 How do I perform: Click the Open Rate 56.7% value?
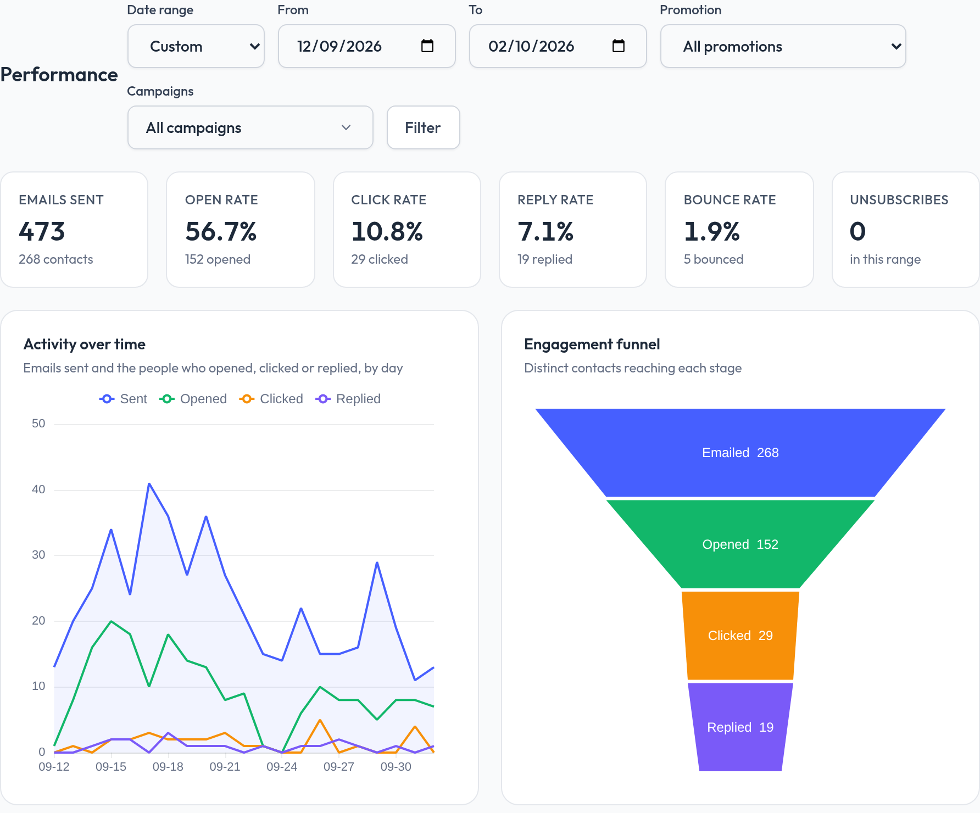point(221,231)
